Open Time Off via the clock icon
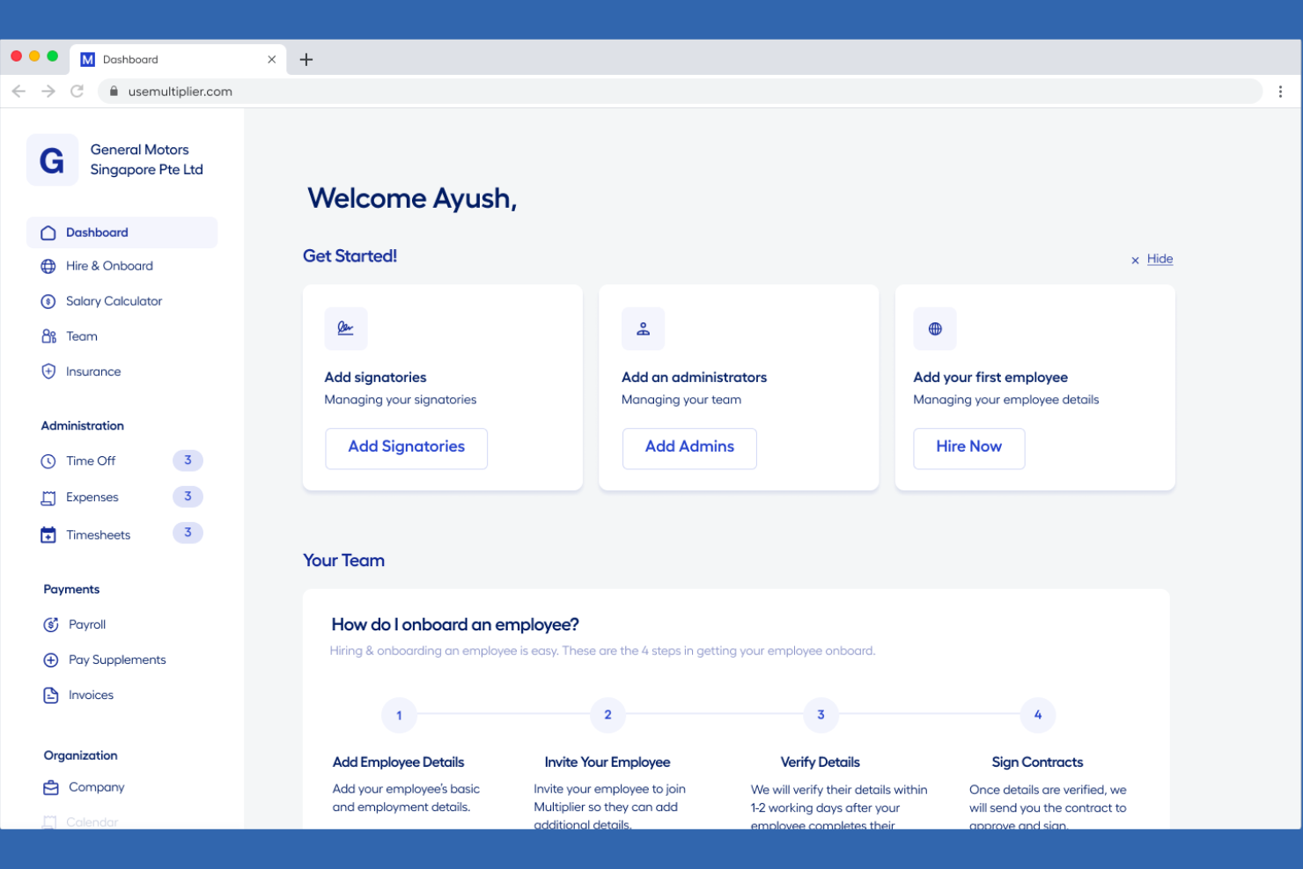This screenshot has height=869, width=1303. click(x=48, y=461)
